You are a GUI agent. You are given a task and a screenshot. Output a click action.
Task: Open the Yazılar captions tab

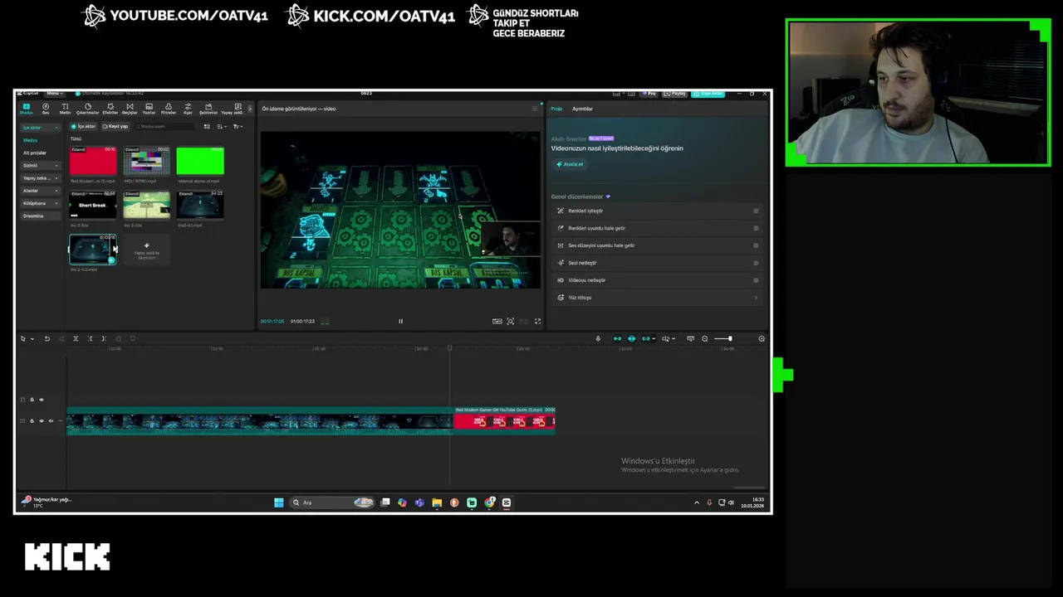[x=149, y=108]
